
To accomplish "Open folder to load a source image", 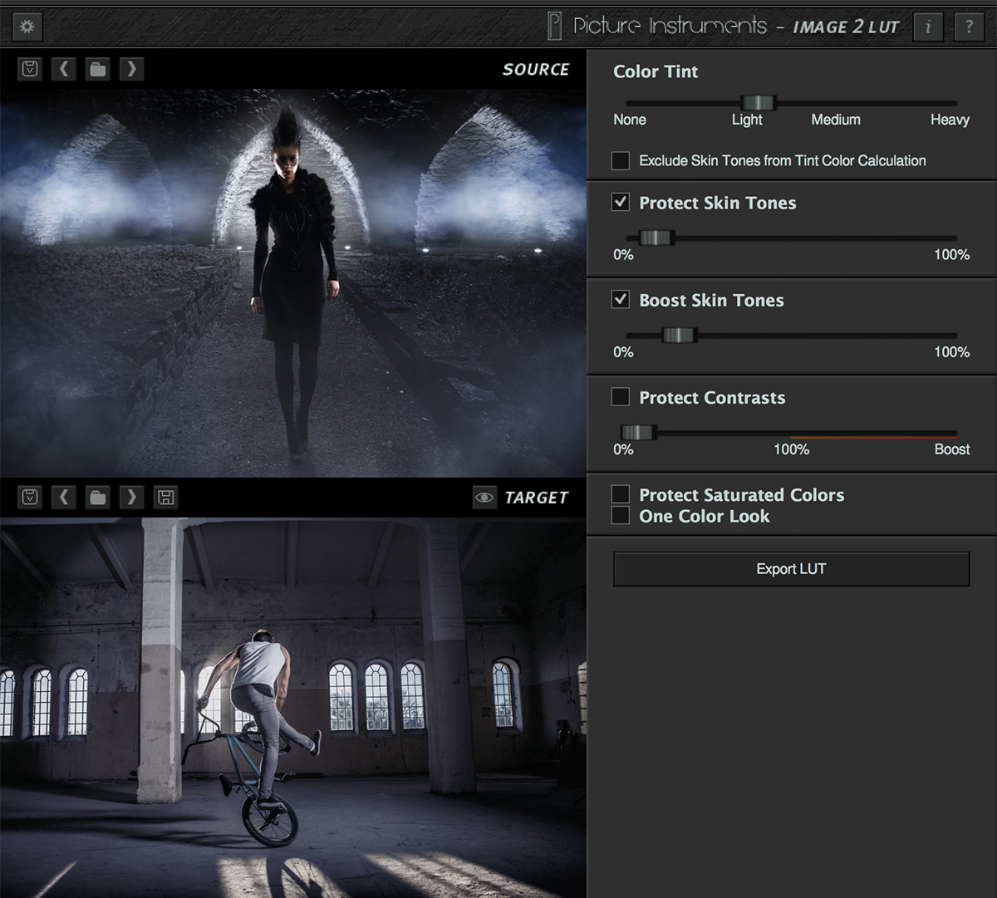I will (x=98, y=69).
